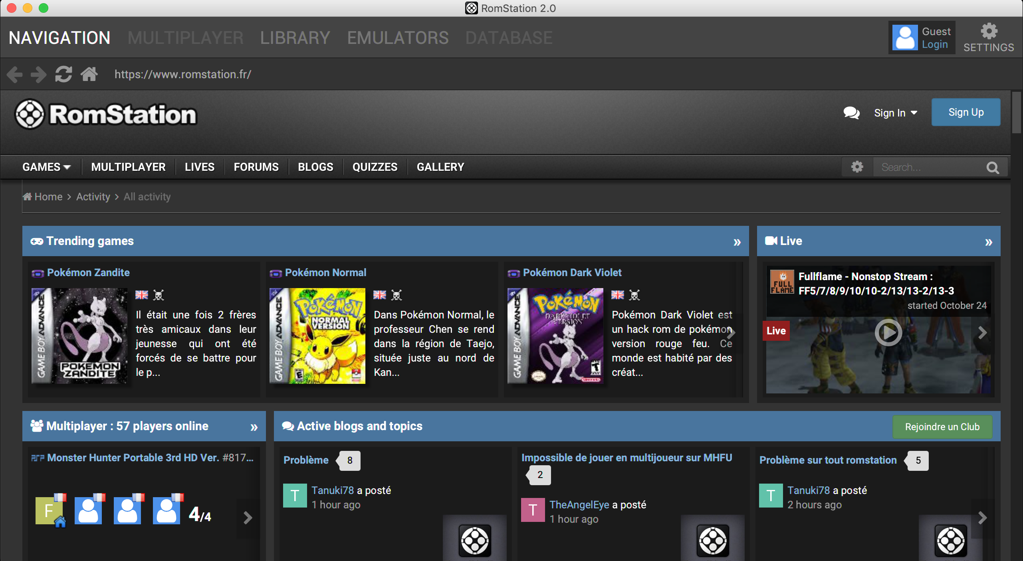Show next active topics with right chevron
Image resolution: width=1023 pixels, height=561 pixels.
983,518
